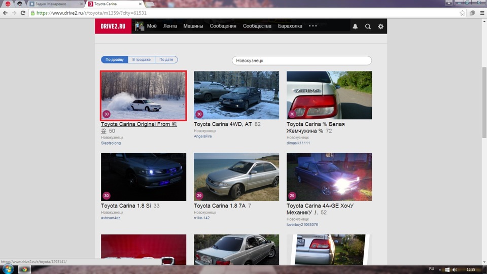Open the site search magnifier icon
This screenshot has width=487, height=274.
(368, 26)
